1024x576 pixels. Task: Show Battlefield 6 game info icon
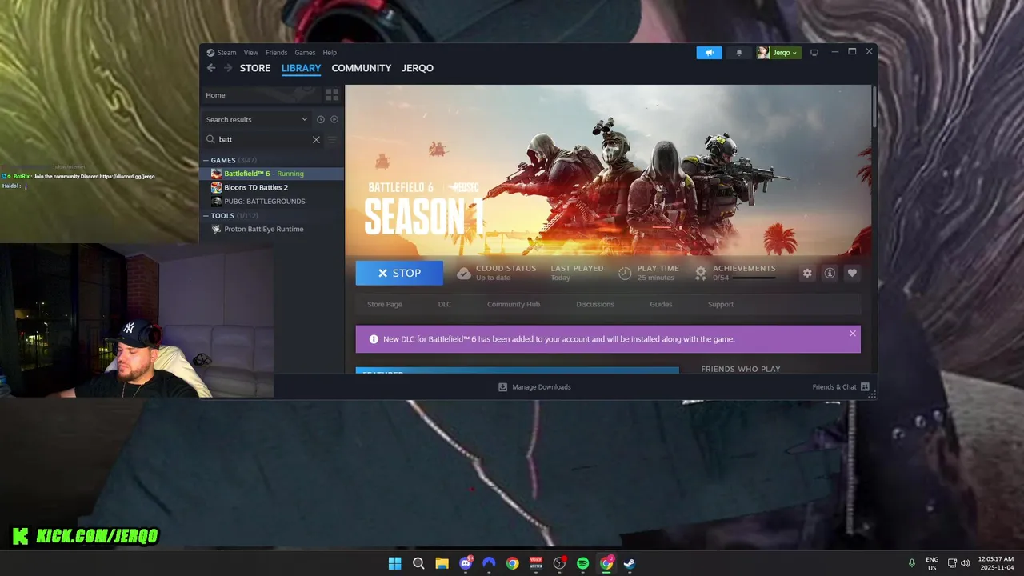[830, 273]
